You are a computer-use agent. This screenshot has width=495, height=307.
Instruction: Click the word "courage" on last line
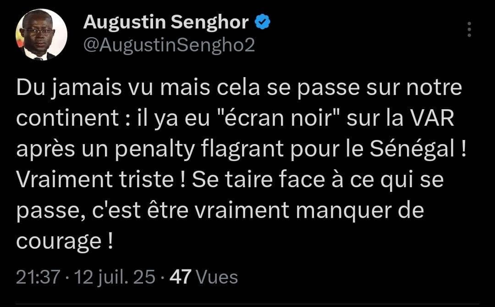tap(59, 241)
